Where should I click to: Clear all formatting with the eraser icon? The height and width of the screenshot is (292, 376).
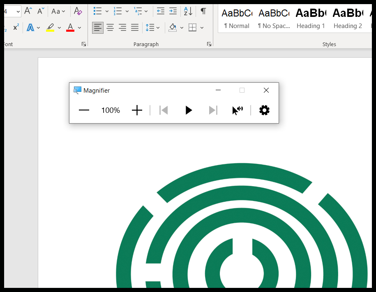coord(78,11)
